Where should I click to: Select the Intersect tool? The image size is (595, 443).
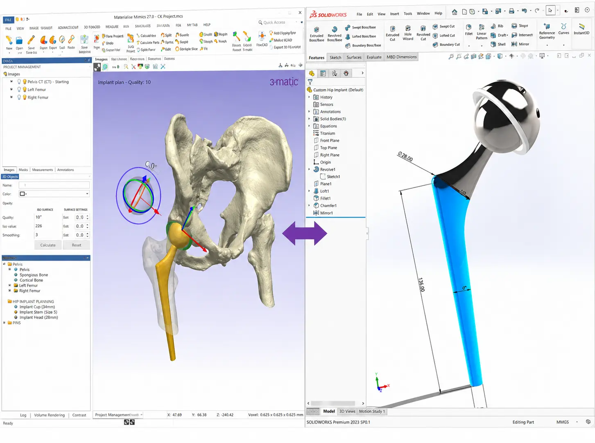(x=522, y=35)
